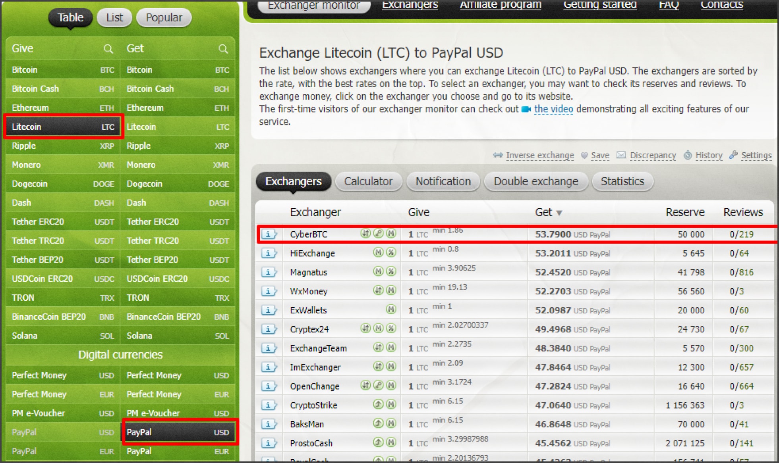Click Settings link

click(756, 156)
